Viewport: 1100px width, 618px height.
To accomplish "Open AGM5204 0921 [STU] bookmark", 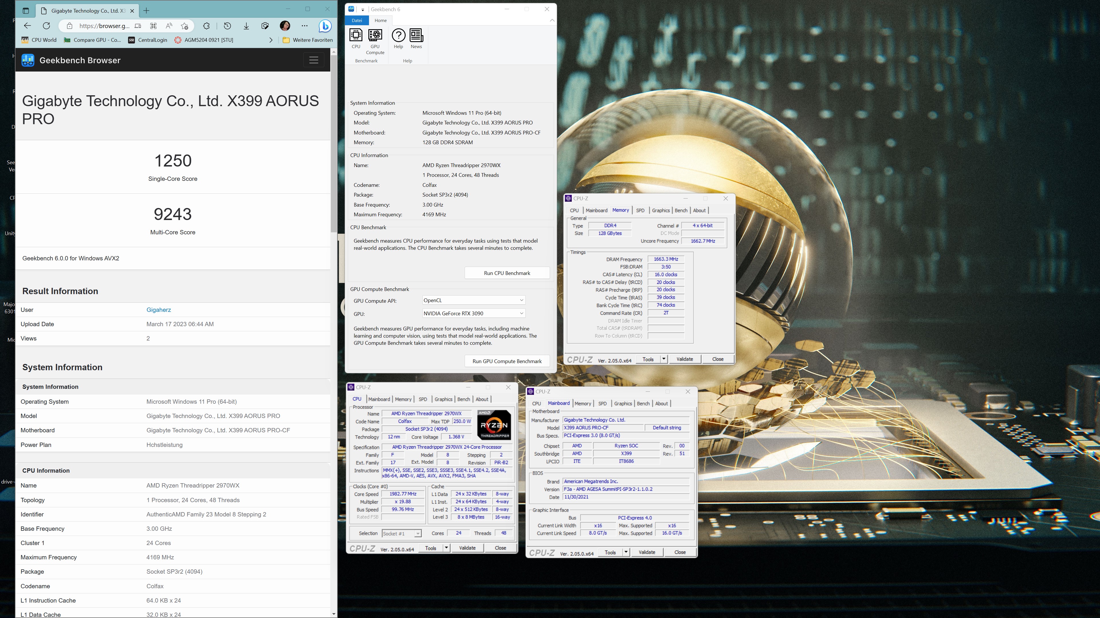I will (x=204, y=40).
